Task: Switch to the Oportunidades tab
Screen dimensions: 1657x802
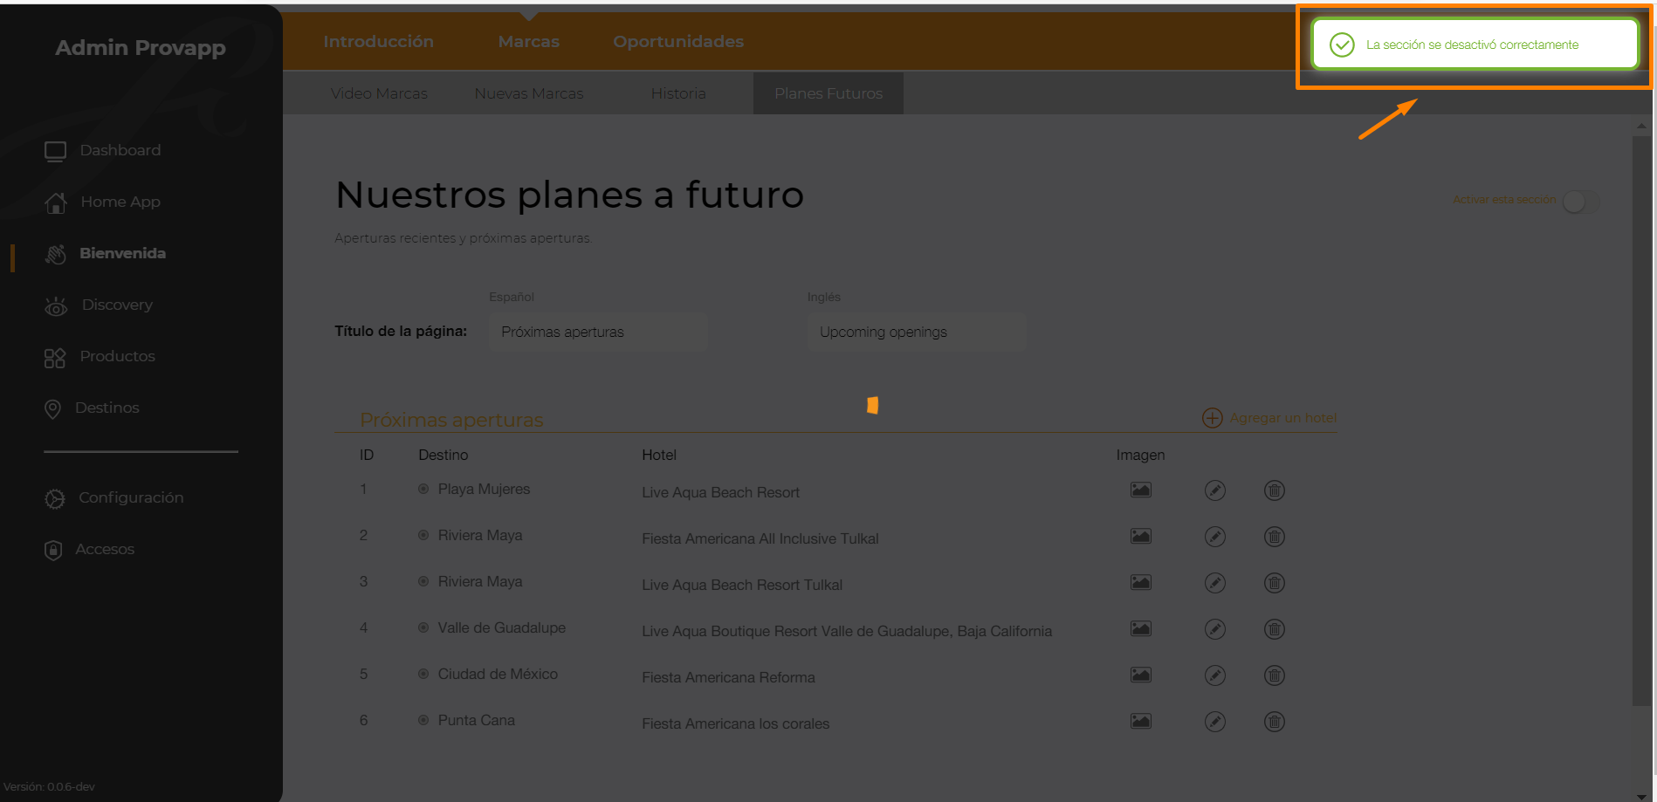Action: [x=678, y=41]
